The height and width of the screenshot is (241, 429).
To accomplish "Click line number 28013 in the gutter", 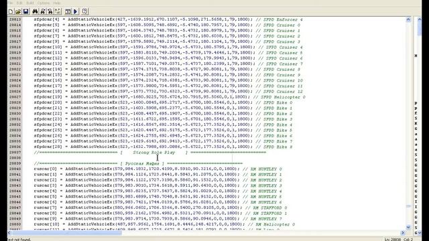I will pyautogui.click(x=15, y=19).
